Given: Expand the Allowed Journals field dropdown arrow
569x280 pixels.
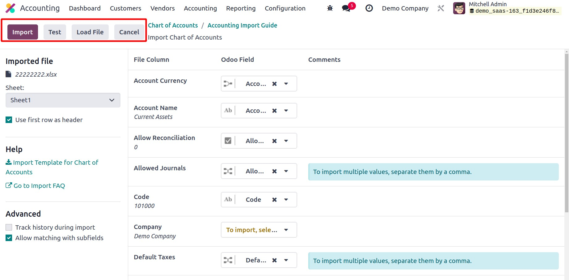Looking at the screenshot, I should coord(286,171).
